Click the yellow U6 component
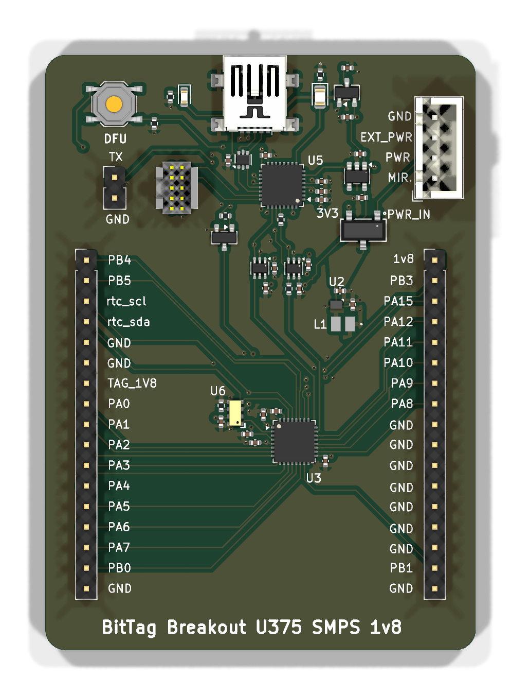Image resolution: width=529 pixels, height=696 pixels. tap(235, 413)
